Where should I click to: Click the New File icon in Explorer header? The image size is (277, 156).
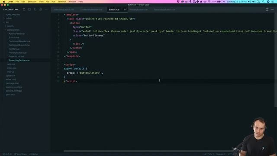tap(24, 10)
